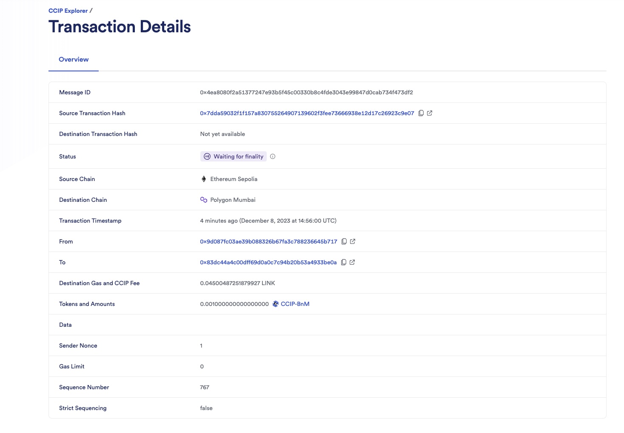
Task: Copy the From address
Action: click(344, 241)
